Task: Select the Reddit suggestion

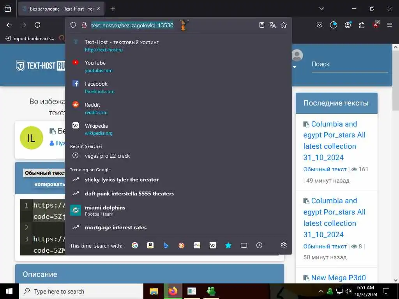Action: (178, 108)
